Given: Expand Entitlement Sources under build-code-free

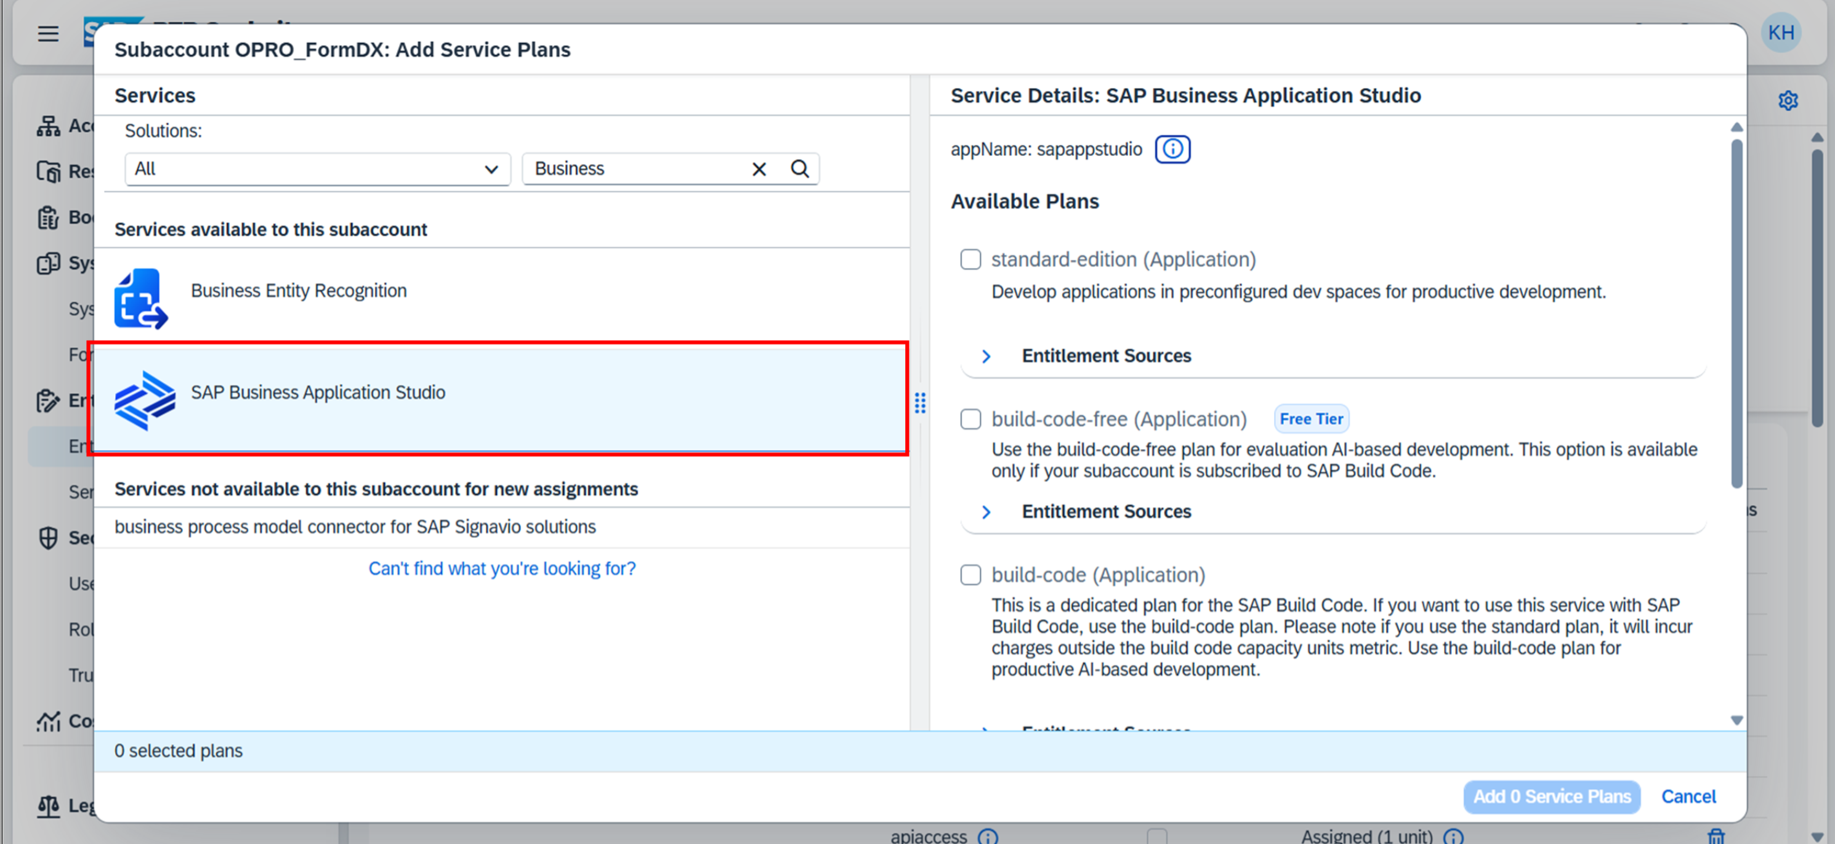Looking at the screenshot, I should pyautogui.click(x=986, y=512).
